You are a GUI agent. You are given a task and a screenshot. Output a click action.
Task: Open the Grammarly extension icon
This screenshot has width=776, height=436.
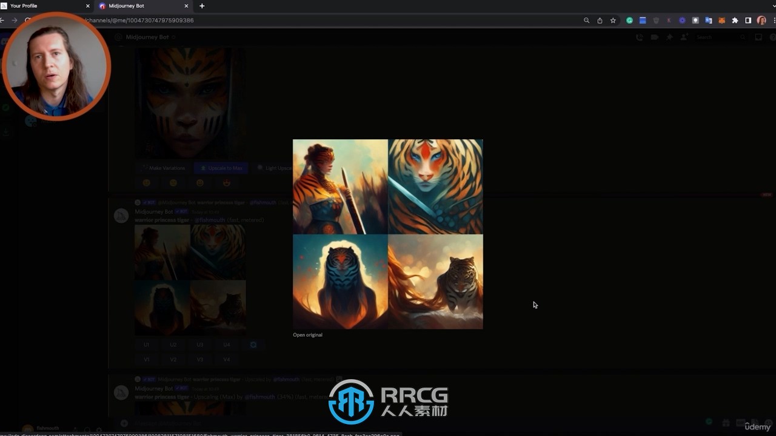(x=629, y=20)
